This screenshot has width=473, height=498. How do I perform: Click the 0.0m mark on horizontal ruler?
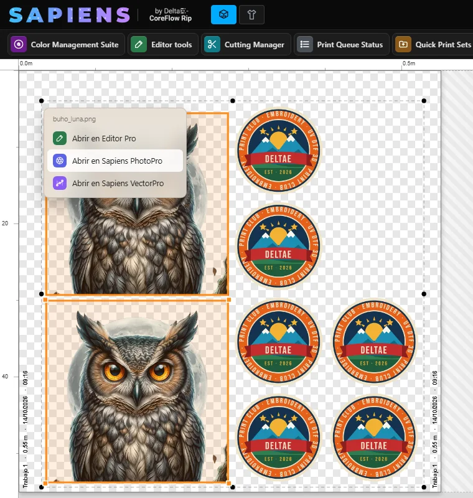point(26,63)
